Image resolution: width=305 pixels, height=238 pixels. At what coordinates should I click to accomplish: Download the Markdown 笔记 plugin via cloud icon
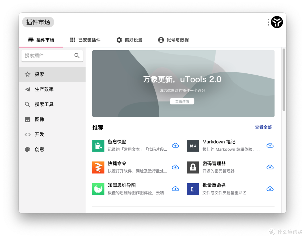pos(270,145)
